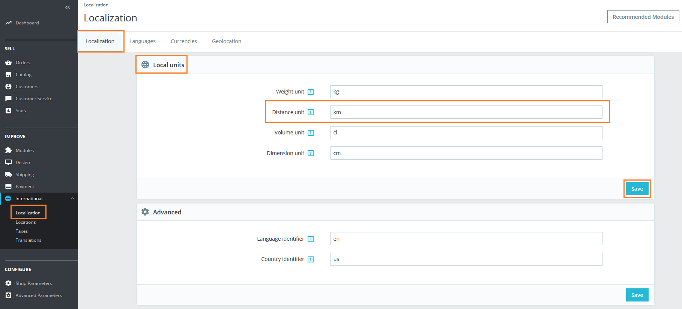Click the help icon beside Country identifier
Screen dimensions: 682x309
[311, 259]
